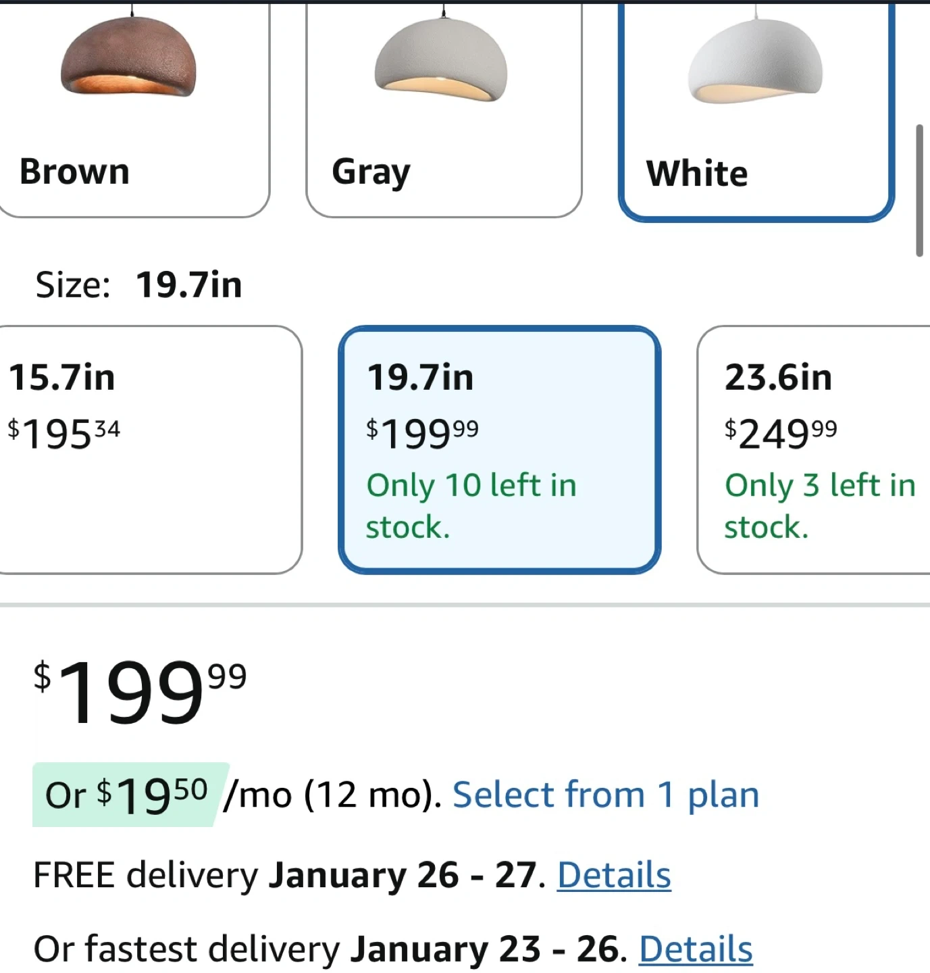930x973 pixels.
Task: Click the White color option label
Action: click(697, 174)
